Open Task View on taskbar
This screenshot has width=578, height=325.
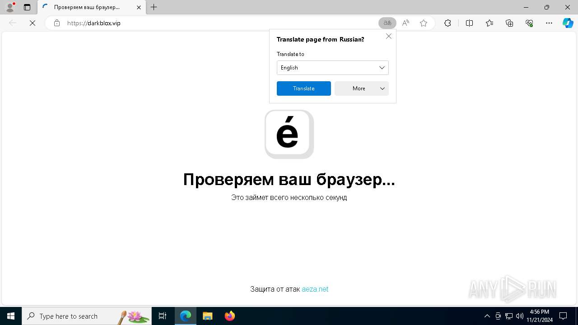163,316
